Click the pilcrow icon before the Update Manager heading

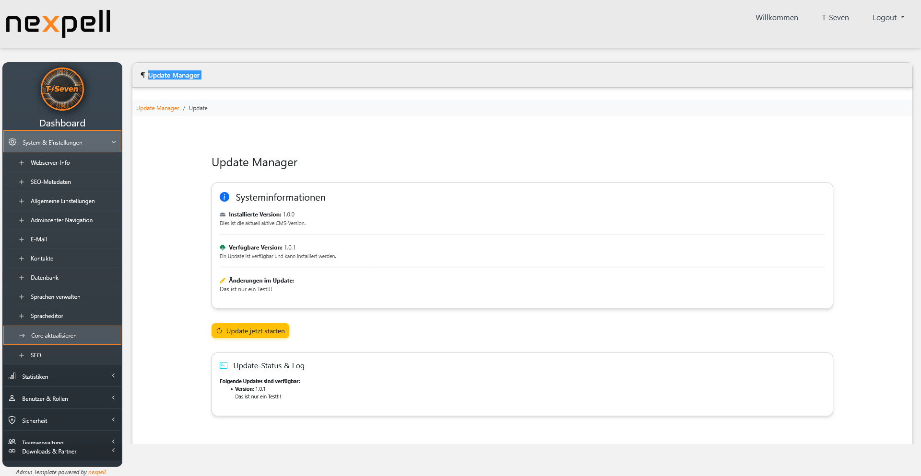coord(142,75)
